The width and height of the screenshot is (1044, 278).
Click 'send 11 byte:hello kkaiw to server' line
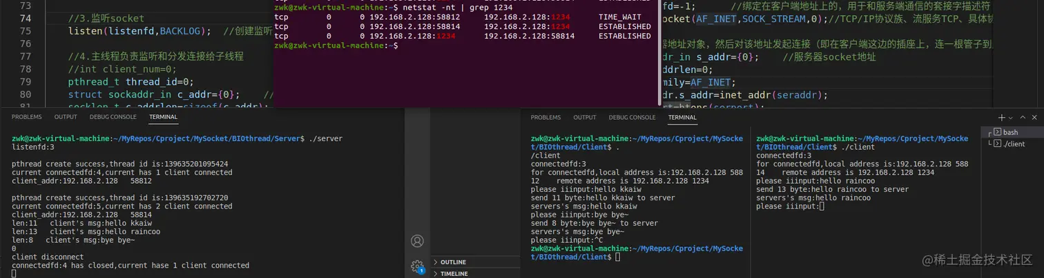coord(603,197)
